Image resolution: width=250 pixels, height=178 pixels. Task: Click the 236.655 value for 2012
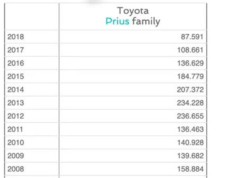tap(190, 116)
